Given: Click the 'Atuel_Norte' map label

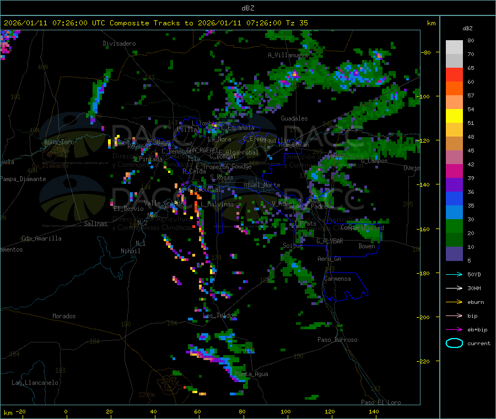Looking at the screenshot, I should (x=262, y=185).
